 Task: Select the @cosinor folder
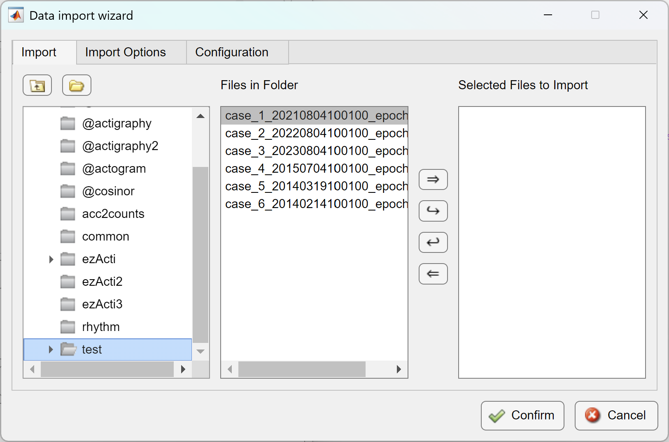pyautogui.click(x=107, y=191)
